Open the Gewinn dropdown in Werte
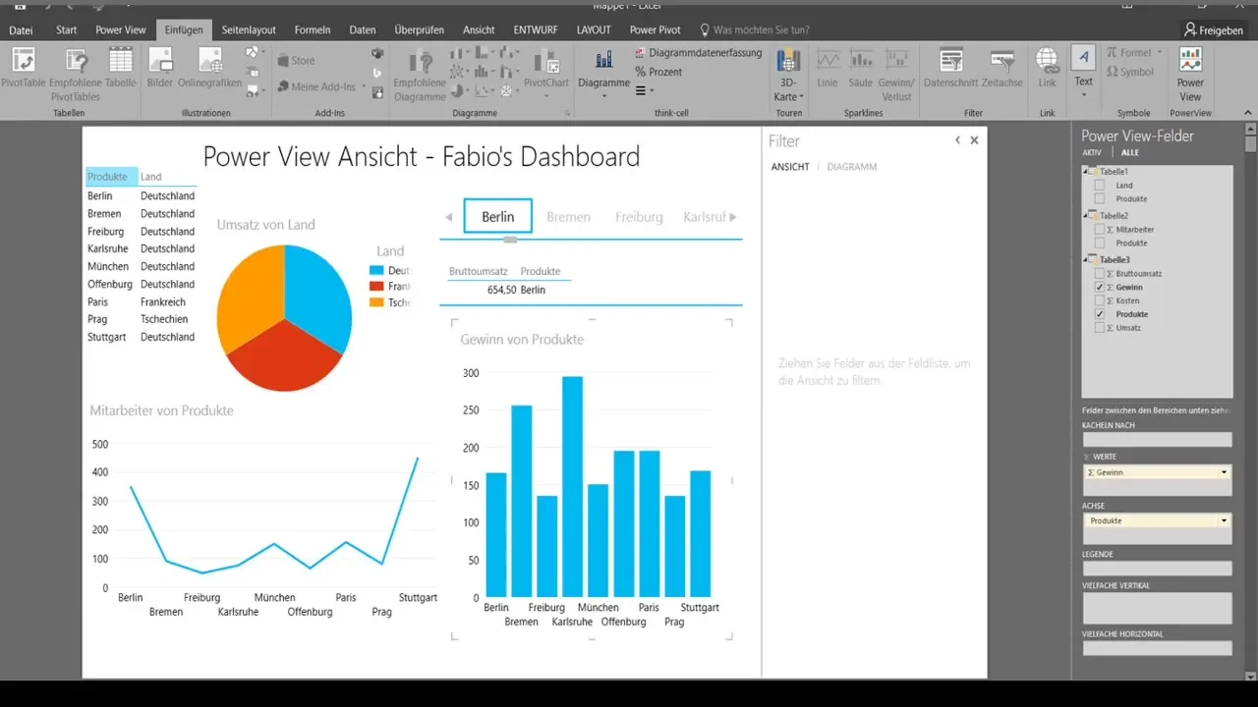This screenshot has width=1258, height=707. pos(1225,472)
